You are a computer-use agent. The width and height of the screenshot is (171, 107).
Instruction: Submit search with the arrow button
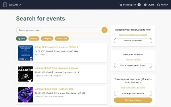104,30
